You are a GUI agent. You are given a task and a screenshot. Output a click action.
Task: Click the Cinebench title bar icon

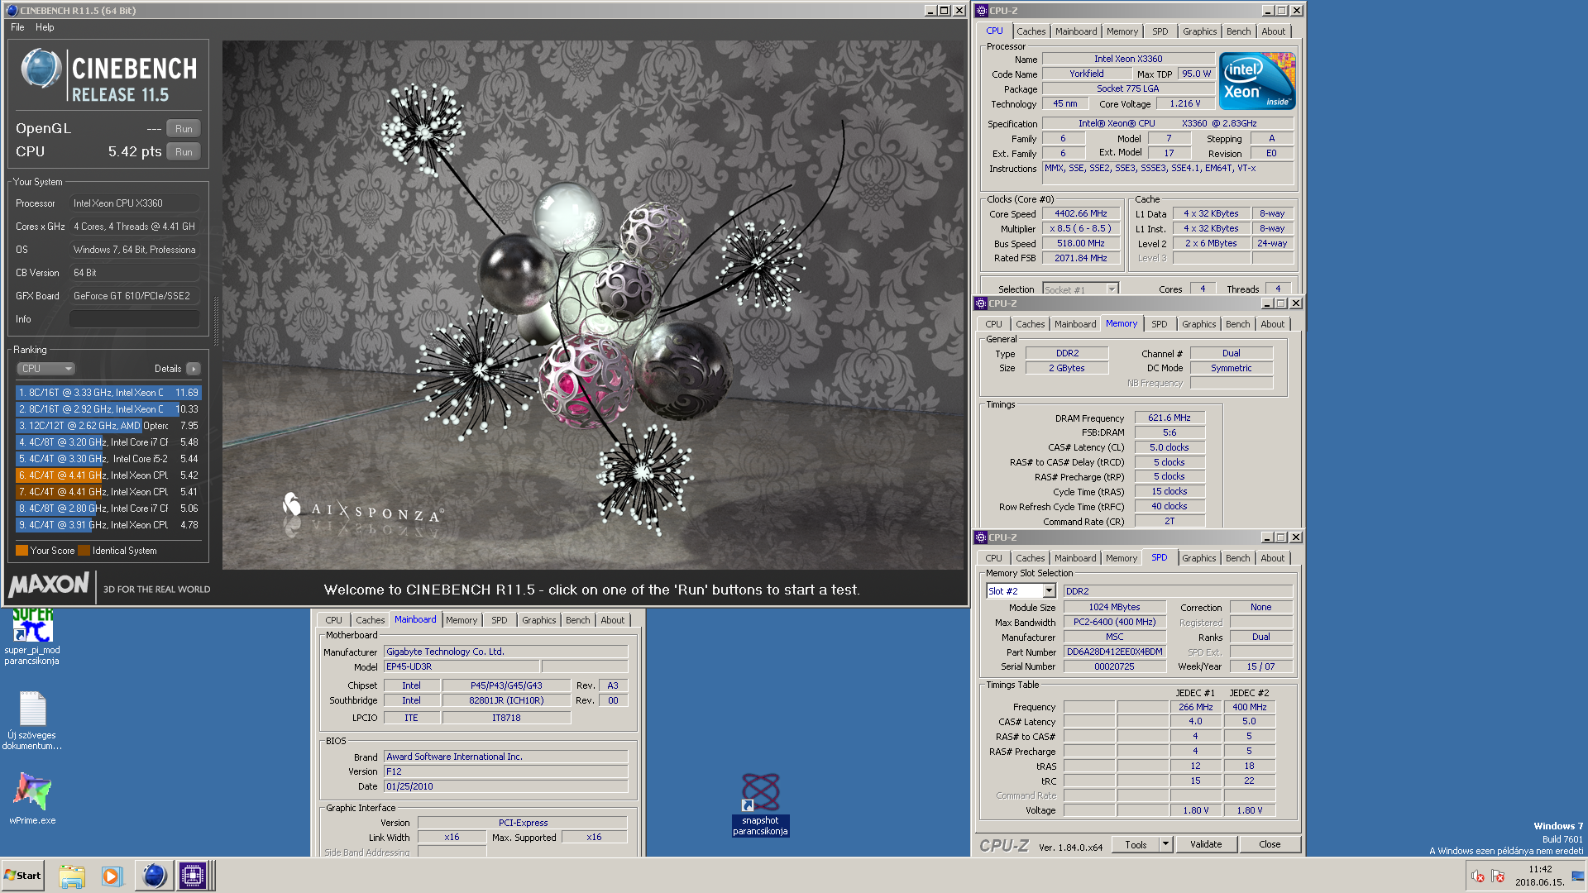[x=12, y=11]
